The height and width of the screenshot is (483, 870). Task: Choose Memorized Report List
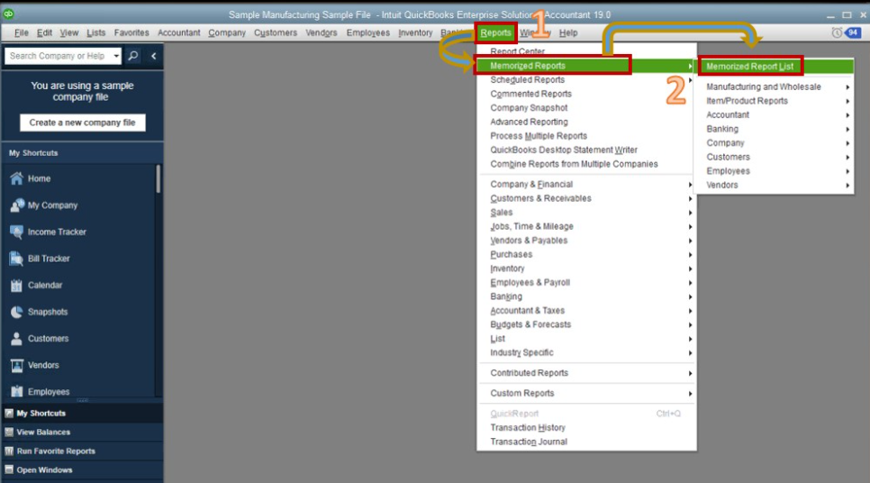click(x=749, y=66)
